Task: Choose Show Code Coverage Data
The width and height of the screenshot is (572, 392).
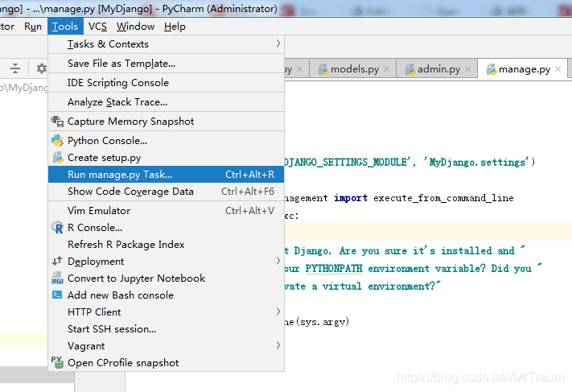Action: pos(166,192)
